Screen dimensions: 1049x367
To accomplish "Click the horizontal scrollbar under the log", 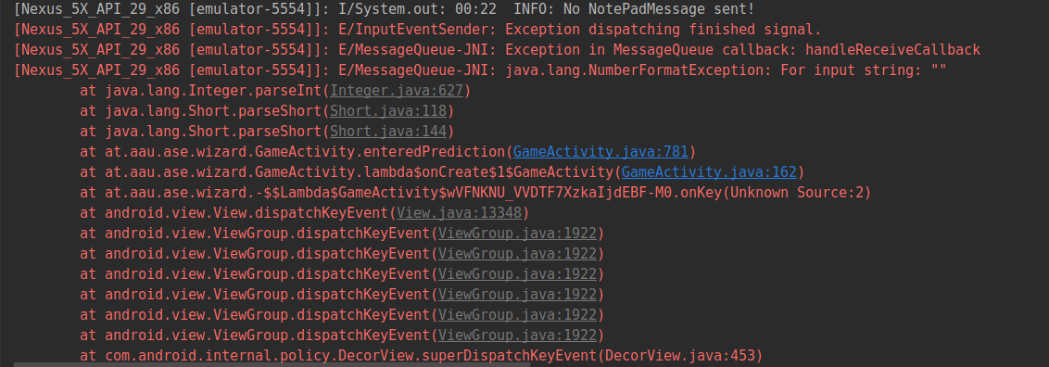I will click(x=272, y=364).
